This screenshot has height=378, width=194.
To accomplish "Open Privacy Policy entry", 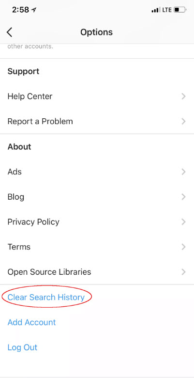I will [97, 222].
